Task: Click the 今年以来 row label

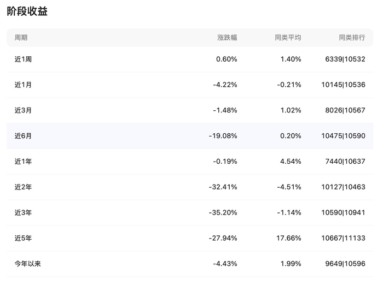Action: pyautogui.click(x=28, y=264)
